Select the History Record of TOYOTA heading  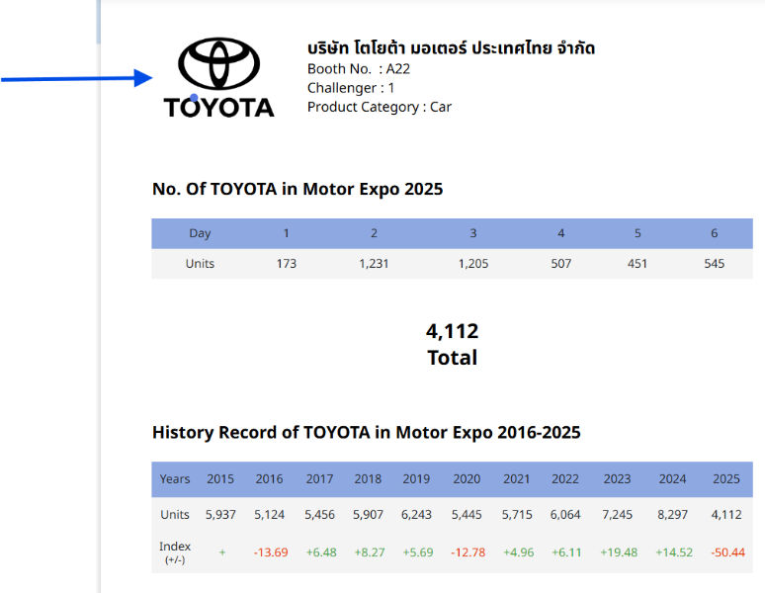[x=366, y=432]
